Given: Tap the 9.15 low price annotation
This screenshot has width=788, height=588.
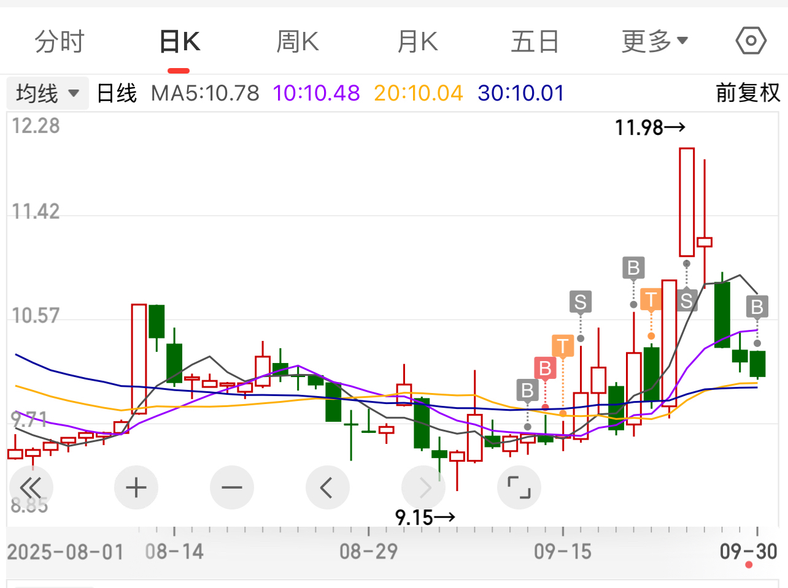Looking at the screenshot, I should click(425, 517).
